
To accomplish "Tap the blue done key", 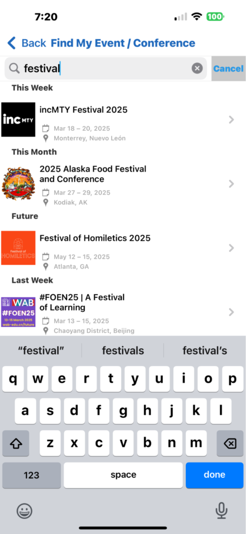I will click(x=214, y=475).
